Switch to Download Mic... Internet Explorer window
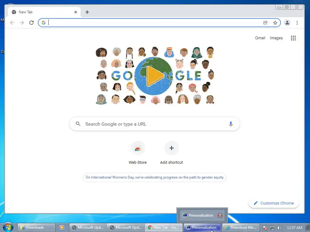This screenshot has width=310, height=232. 241,227
